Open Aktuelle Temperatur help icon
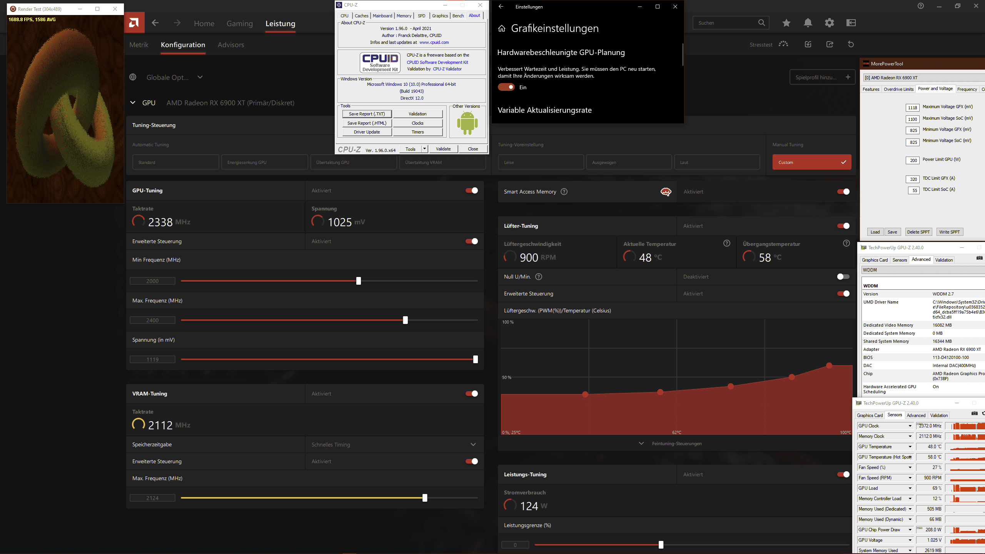 coord(727,243)
